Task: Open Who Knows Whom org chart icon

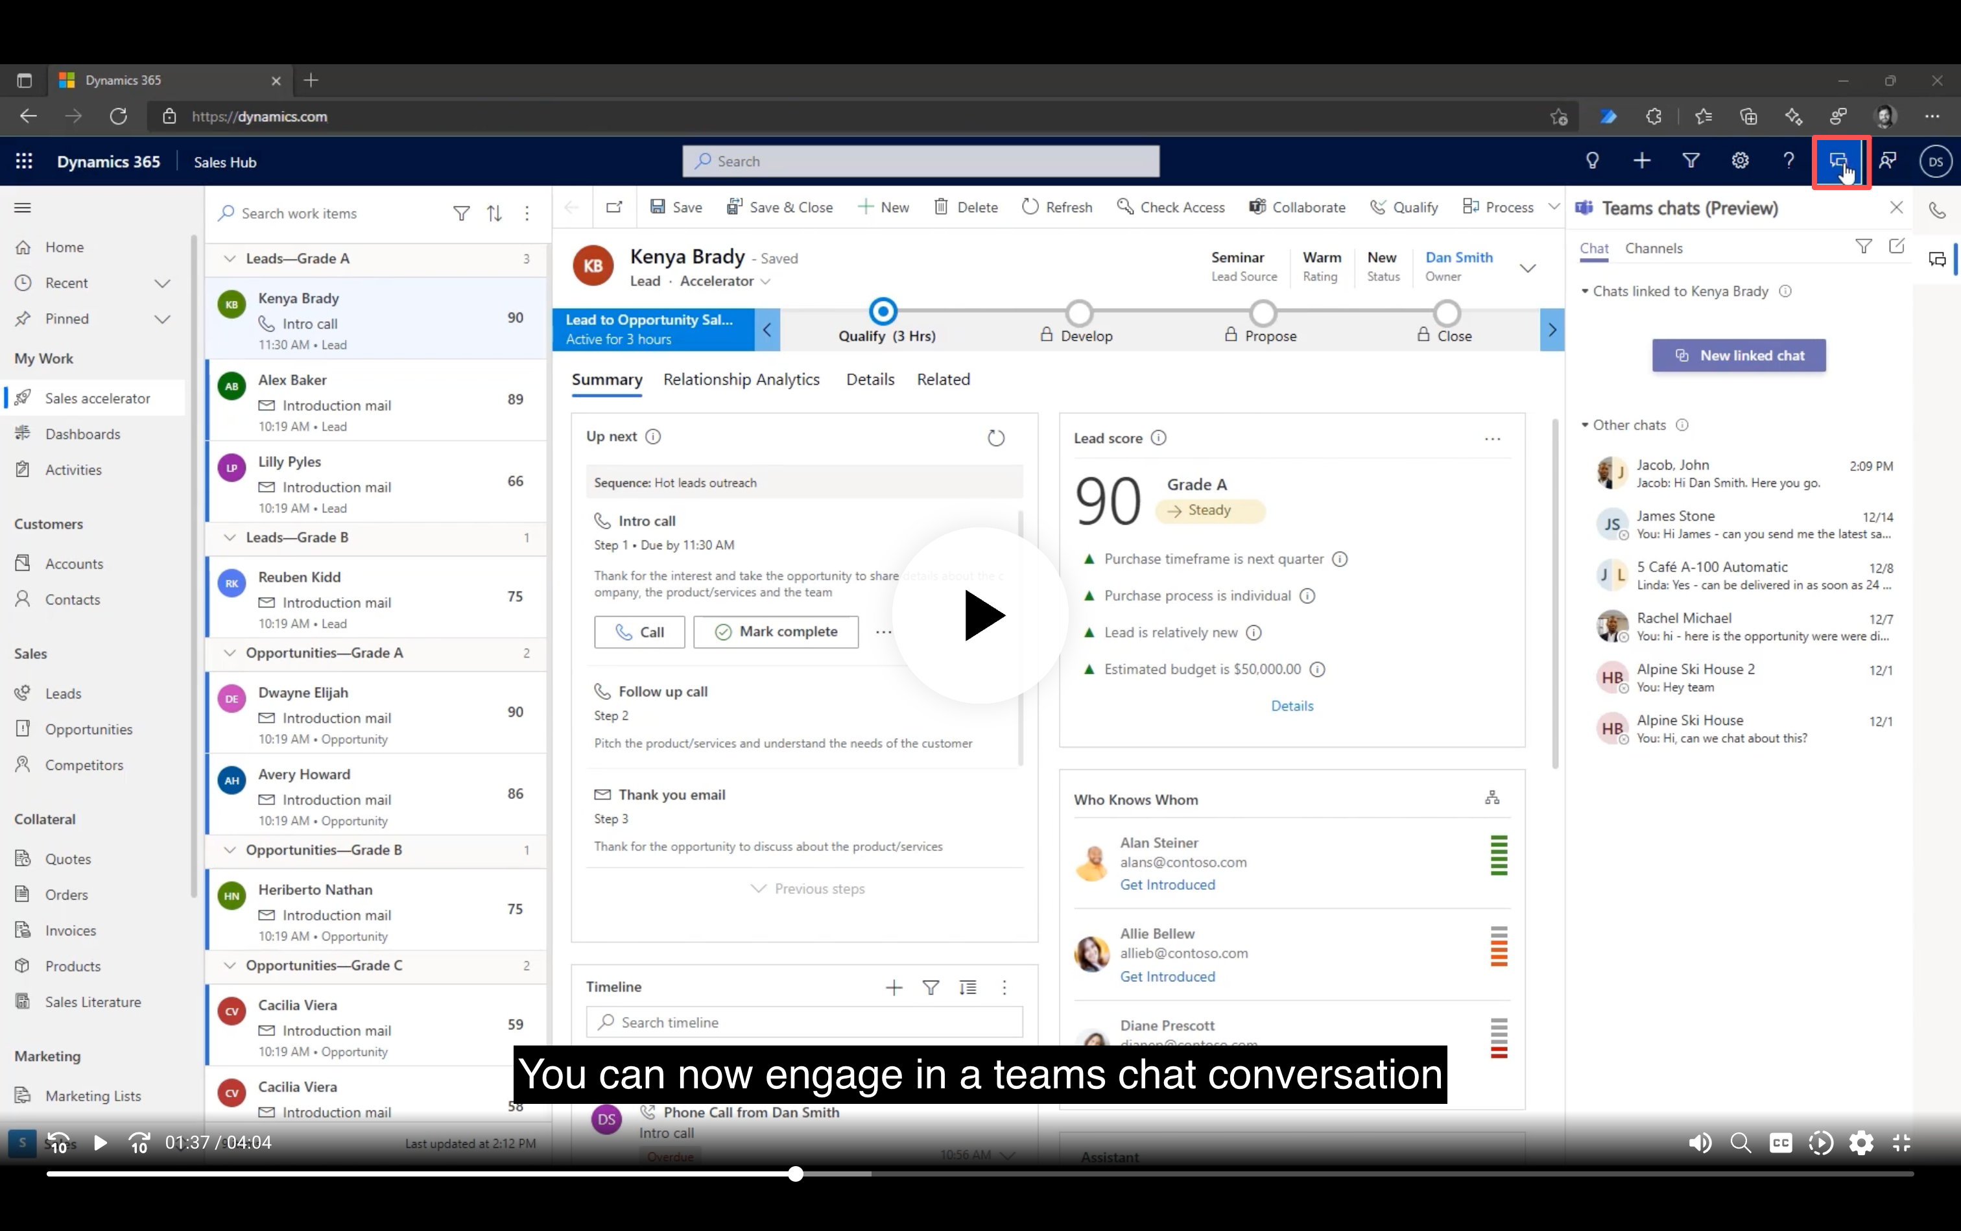Action: click(x=1492, y=798)
